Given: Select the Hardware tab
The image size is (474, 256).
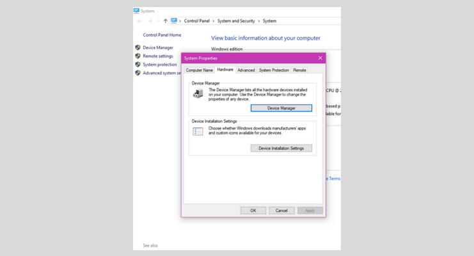Looking at the screenshot, I should pyautogui.click(x=225, y=70).
